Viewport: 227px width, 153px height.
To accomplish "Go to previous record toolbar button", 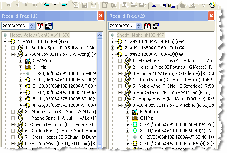I will click(x=18, y=5).
